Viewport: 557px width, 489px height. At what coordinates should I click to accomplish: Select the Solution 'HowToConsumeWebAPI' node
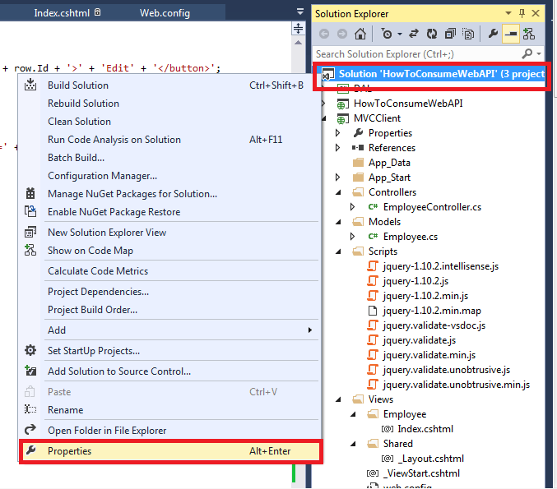[x=433, y=74]
